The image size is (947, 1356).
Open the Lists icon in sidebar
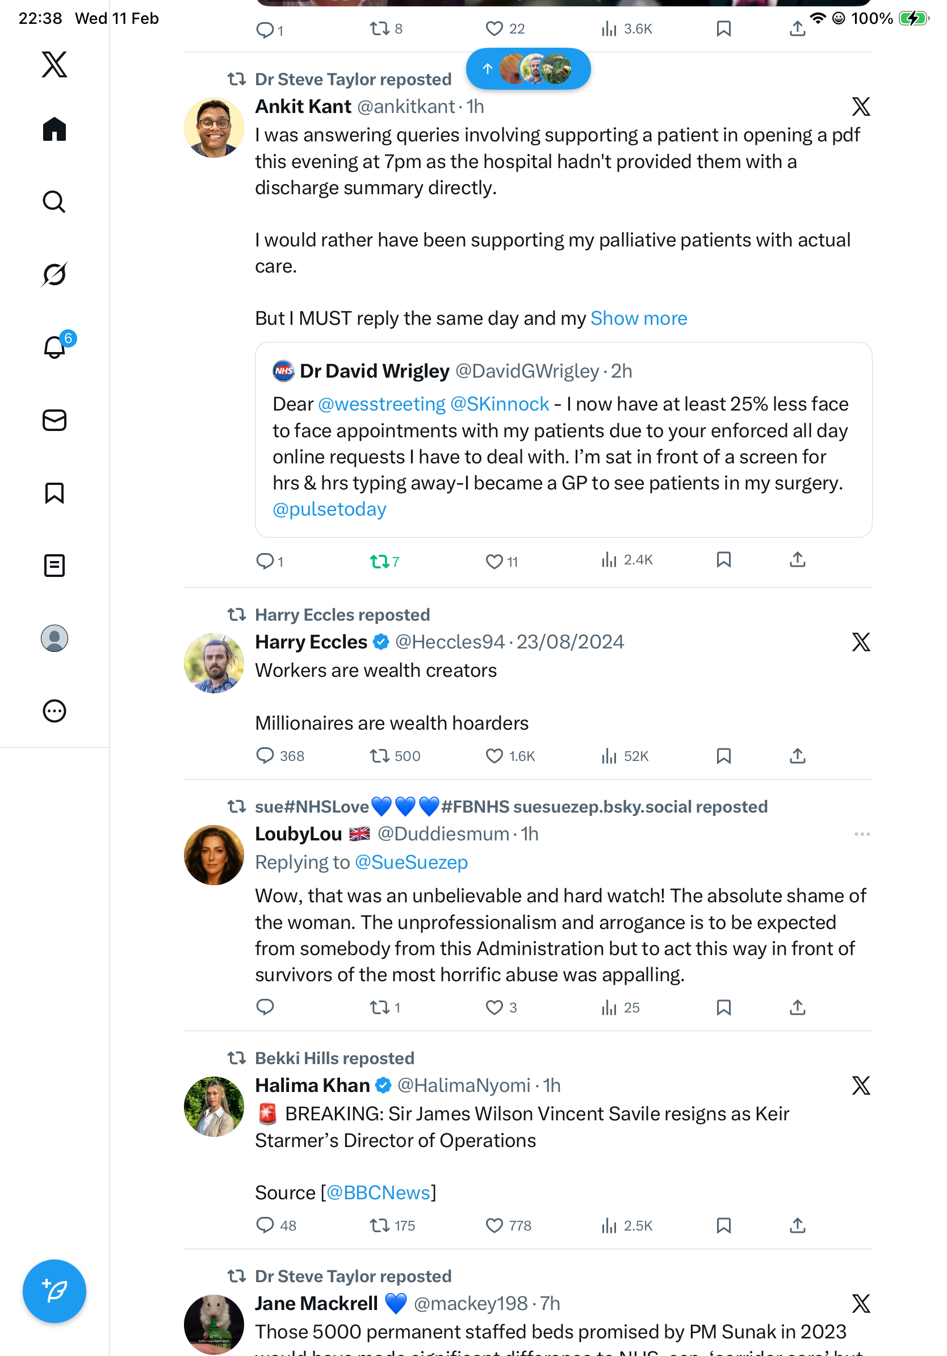[x=55, y=565]
